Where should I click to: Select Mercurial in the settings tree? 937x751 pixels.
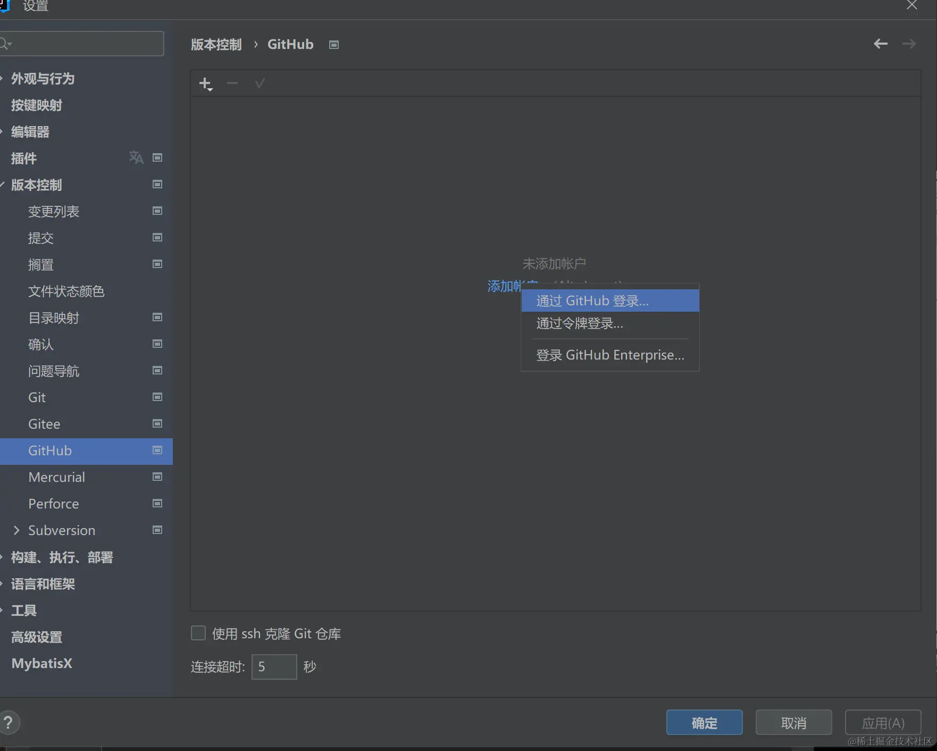click(x=56, y=477)
